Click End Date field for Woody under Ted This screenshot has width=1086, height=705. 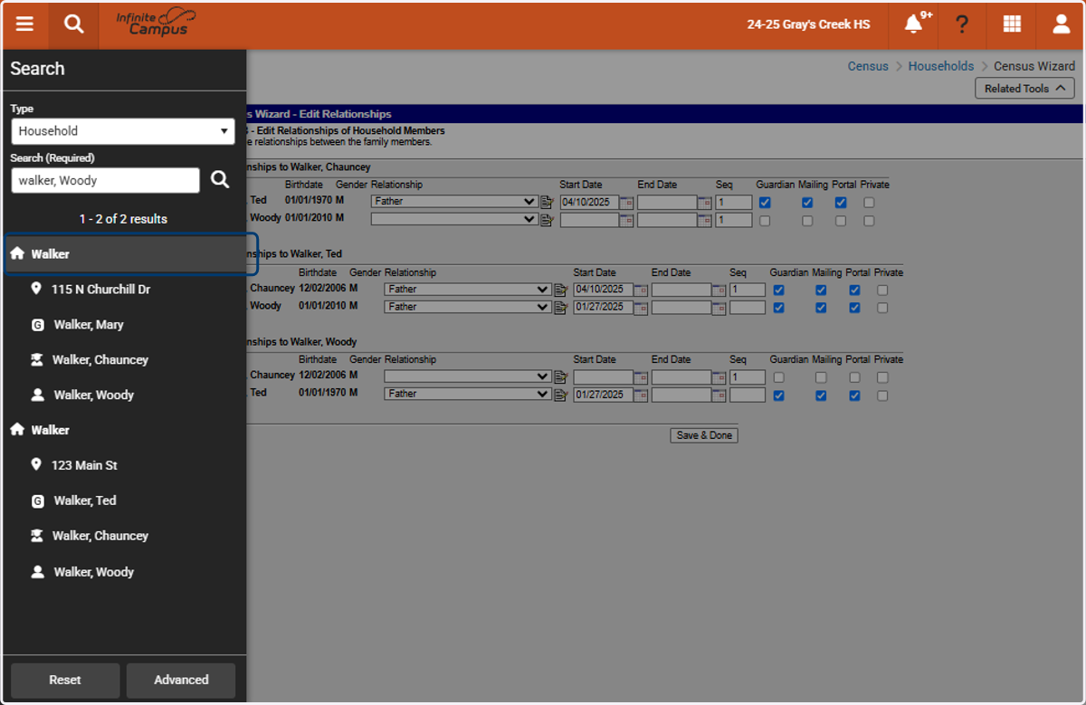[x=681, y=308]
